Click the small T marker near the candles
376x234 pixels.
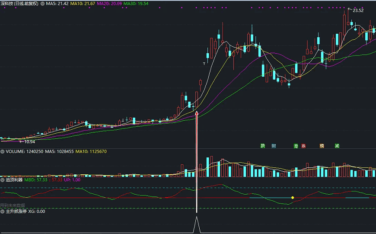click(204, 64)
